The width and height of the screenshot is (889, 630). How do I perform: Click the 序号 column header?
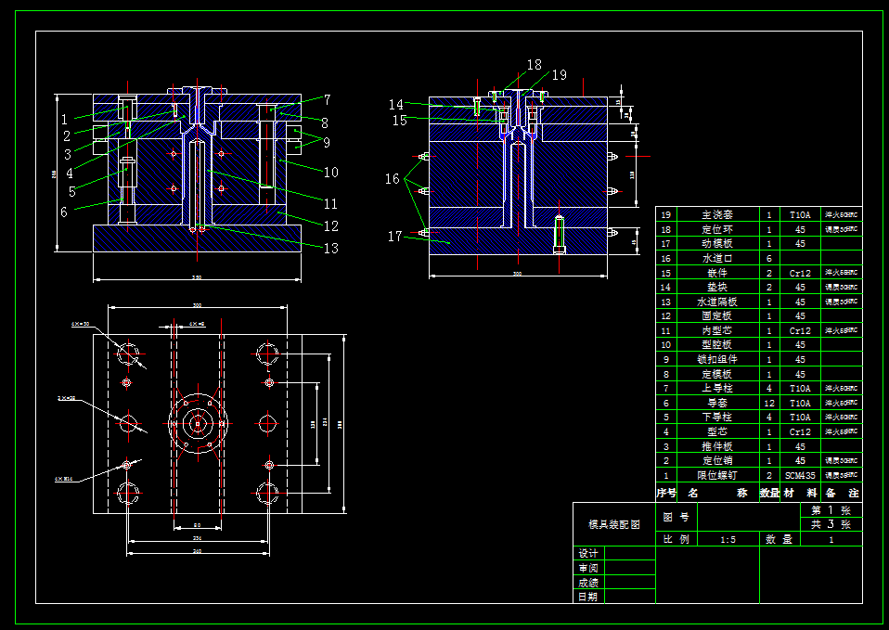[x=665, y=493]
